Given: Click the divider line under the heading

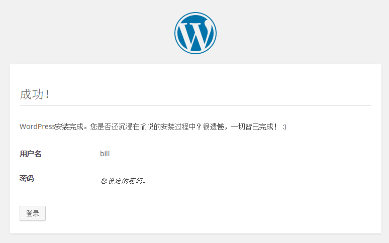Looking at the screenshot, I should 196,106.
